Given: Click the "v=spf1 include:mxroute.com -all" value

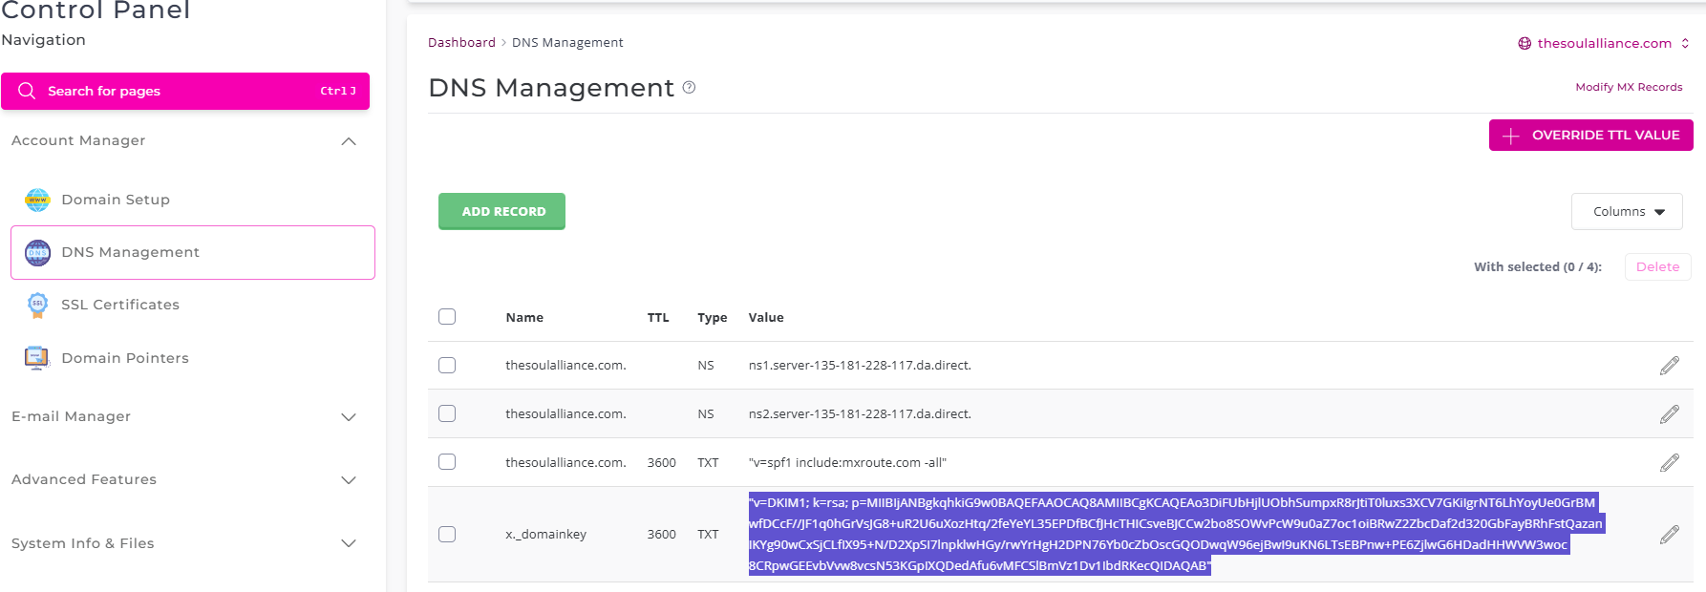Looking at the screenshot, I should [847, 463].
